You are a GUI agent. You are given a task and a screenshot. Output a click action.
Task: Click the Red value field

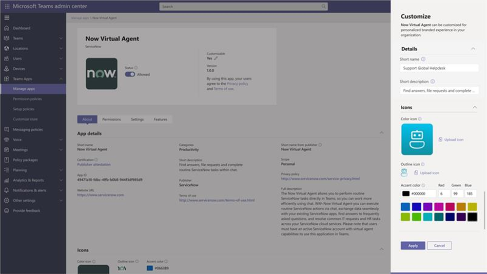click(444, 194)
